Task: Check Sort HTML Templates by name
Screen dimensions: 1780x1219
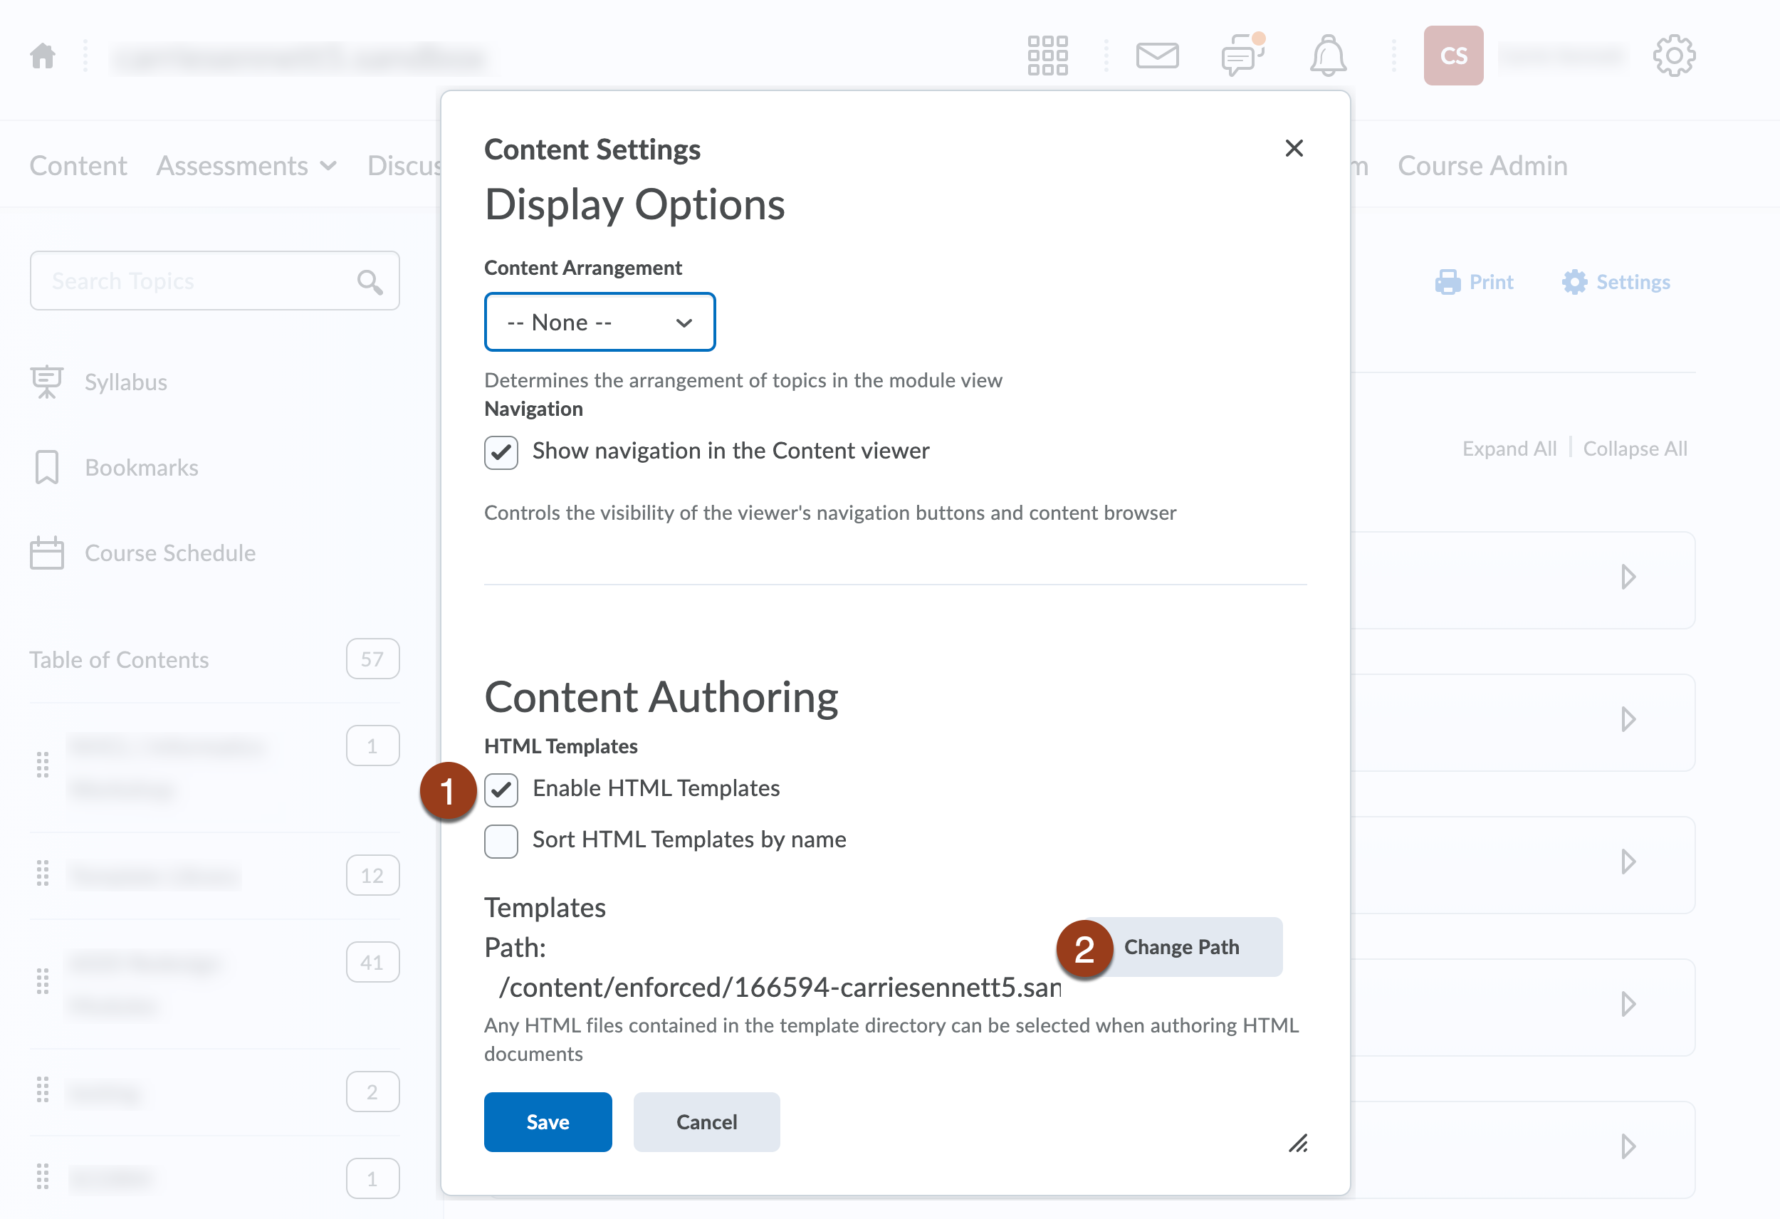Action: pos(501,842)
